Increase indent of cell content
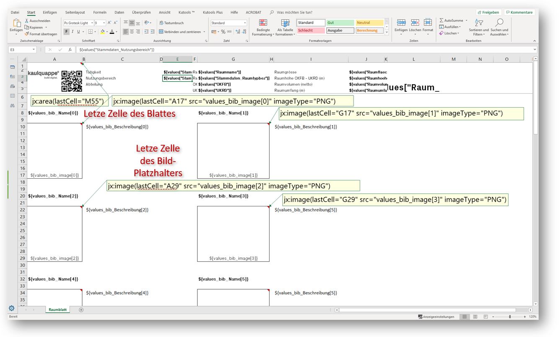 point(152,31)
